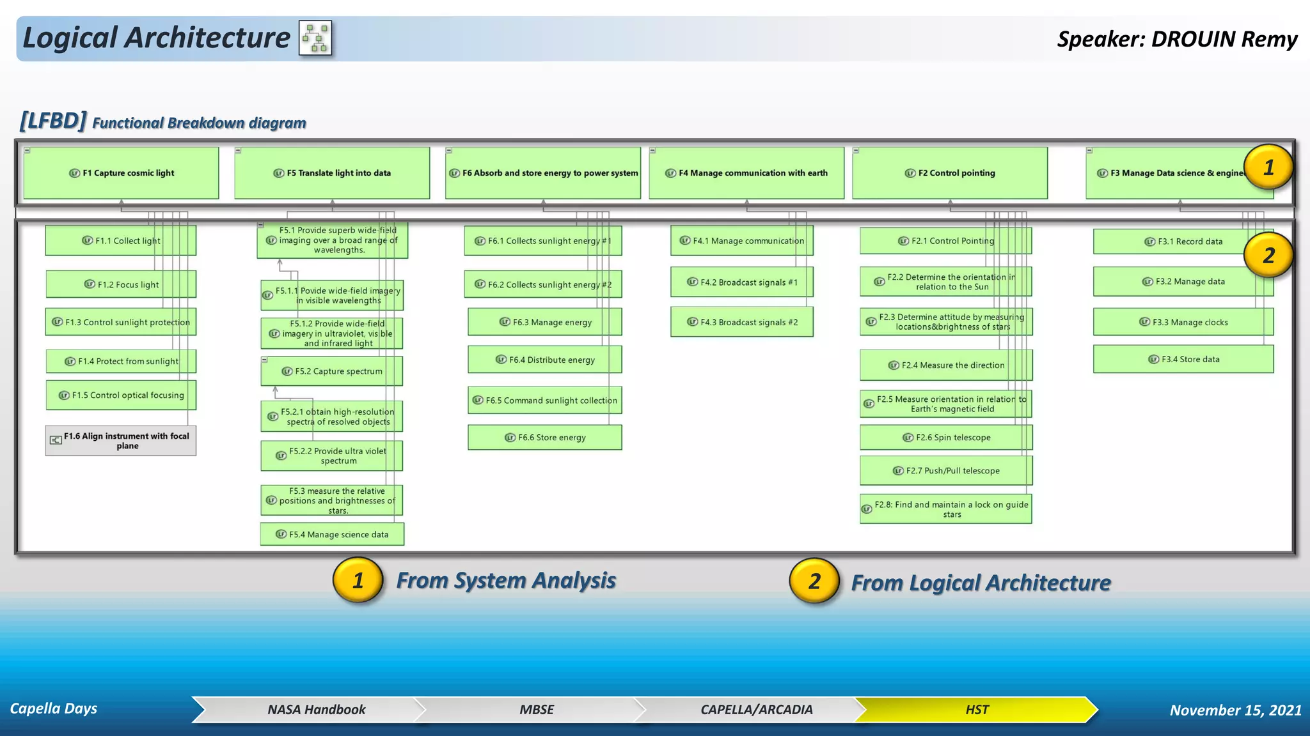Select the F6.5 Command sunlight collection box

point(545,401)
